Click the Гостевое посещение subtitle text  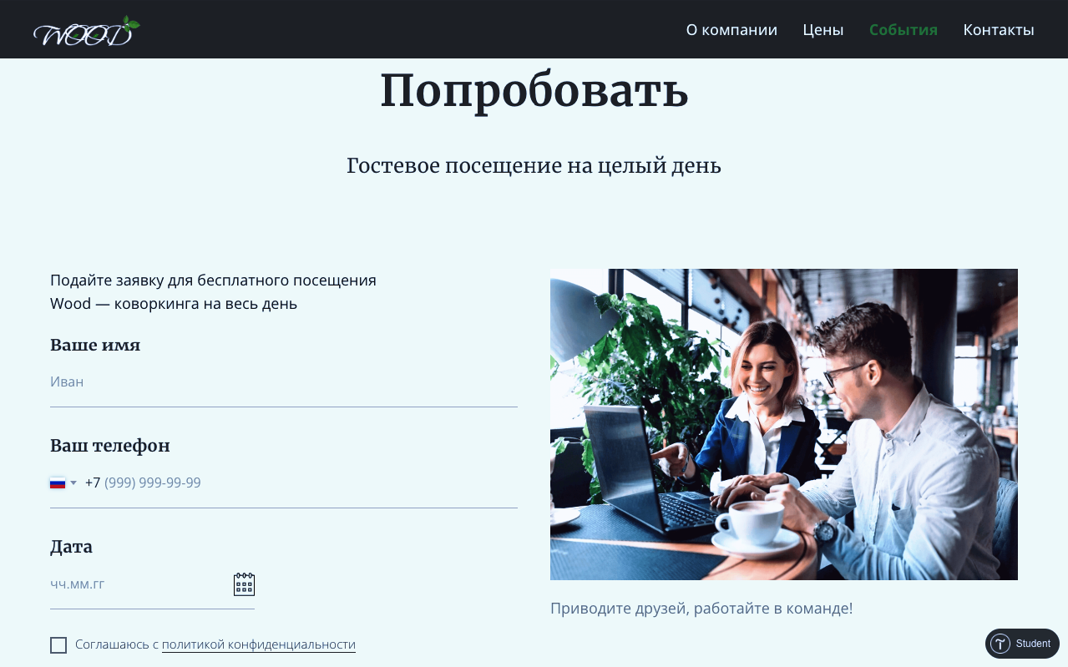pyautogui.click(x=534, y=166)
